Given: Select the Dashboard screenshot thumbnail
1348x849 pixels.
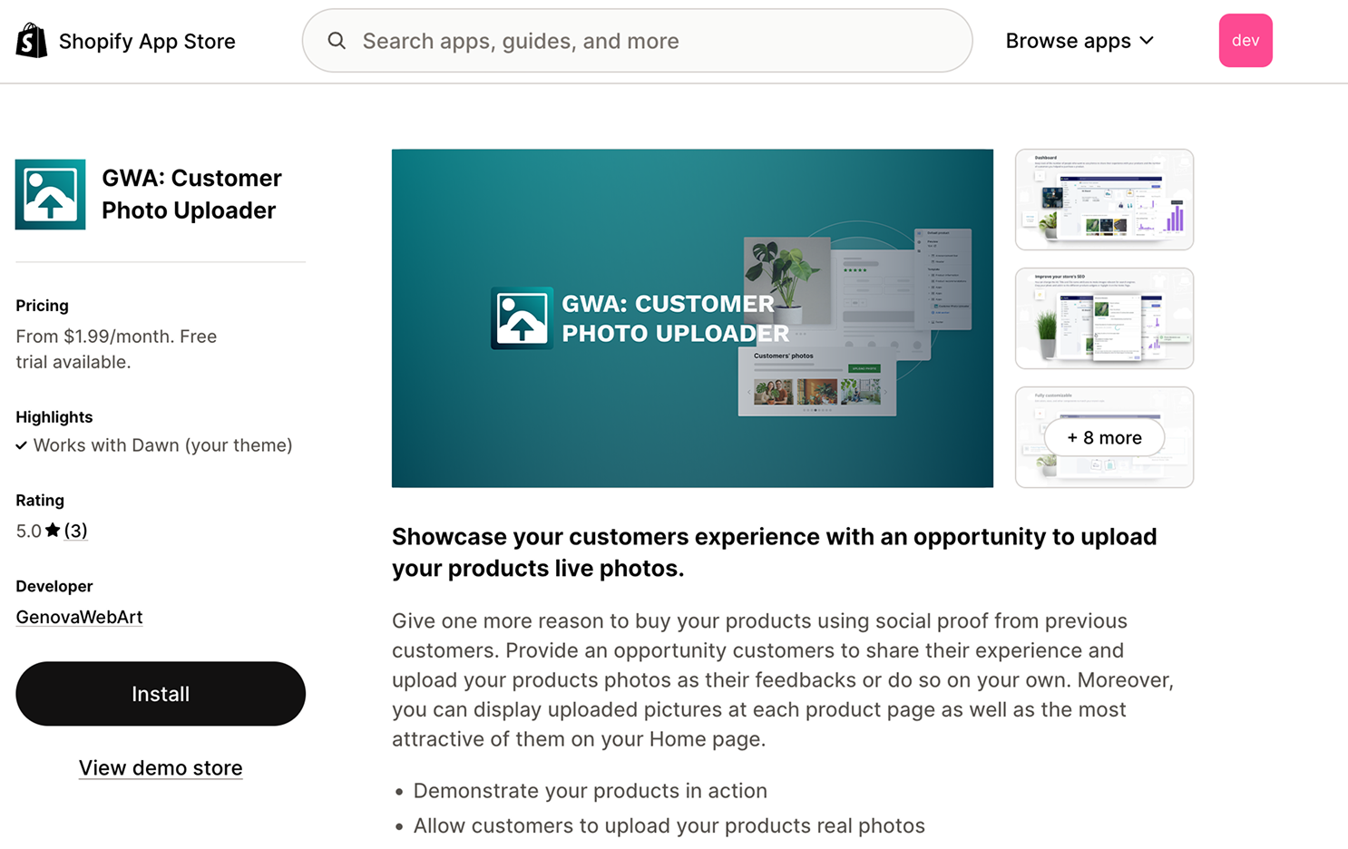Looking at the screenshot, I should (x=1104, y=200).
